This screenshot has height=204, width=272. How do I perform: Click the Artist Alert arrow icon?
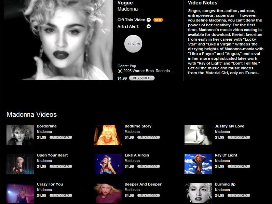click(x=149, y=26)
